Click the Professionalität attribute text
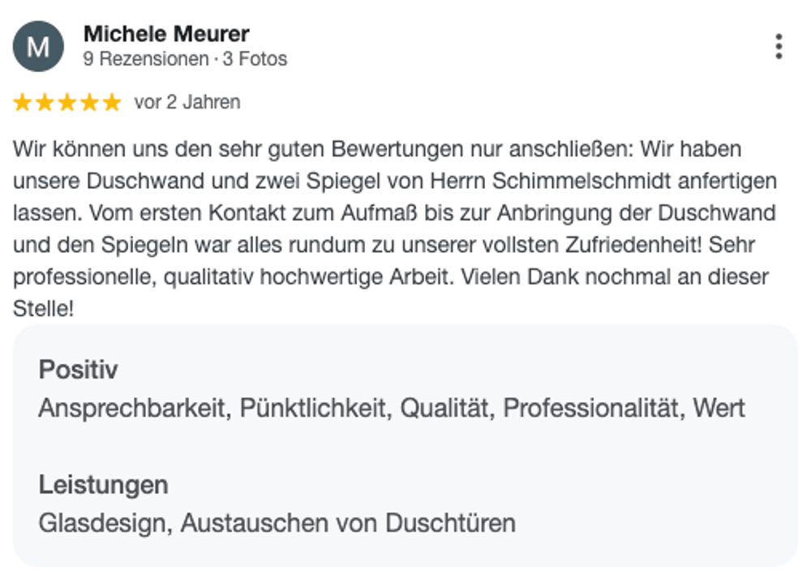This screenshot has width=811, height=583. [591, 408]
